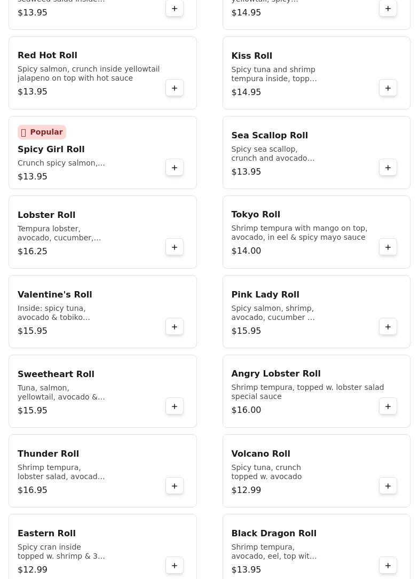Add Pink Lady Roll with plus button
This screenshot has width=419, height=579.
(x=388, y=327)
